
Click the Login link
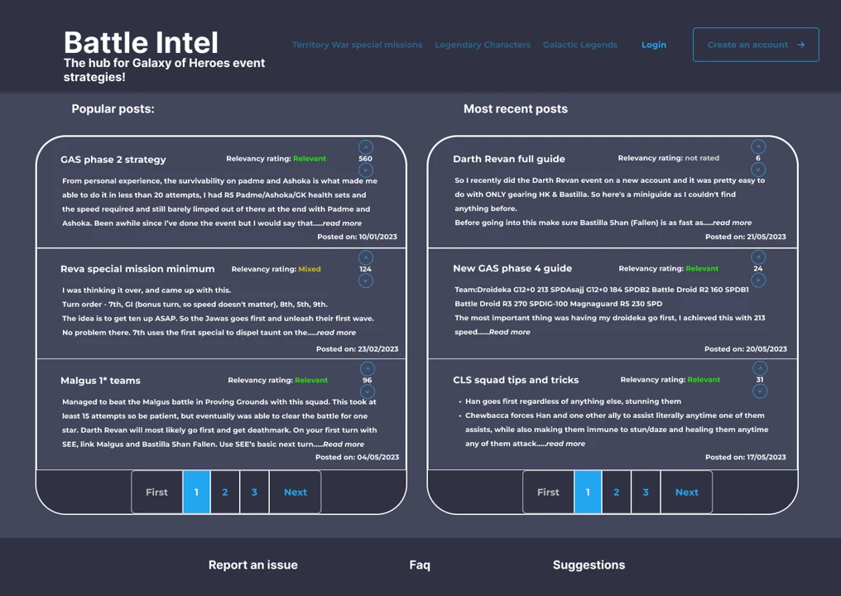(x=653, y=45)
